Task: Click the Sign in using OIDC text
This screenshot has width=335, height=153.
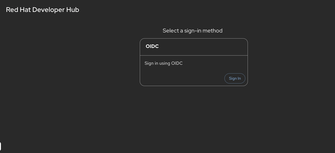Action: pos(163,63)
